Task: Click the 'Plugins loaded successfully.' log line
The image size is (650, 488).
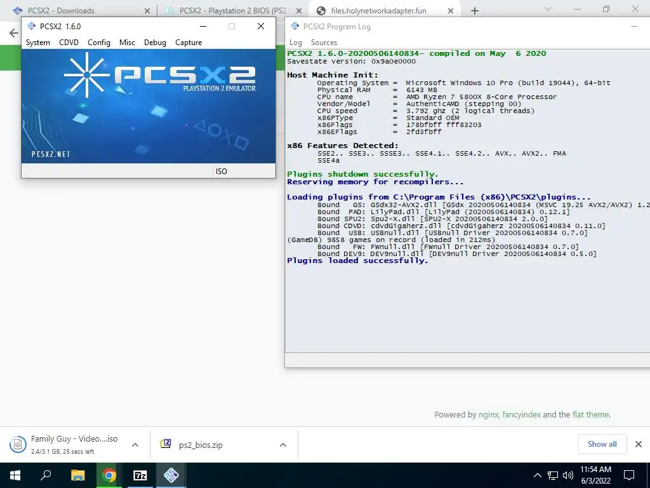Action: tap(357, 261)
